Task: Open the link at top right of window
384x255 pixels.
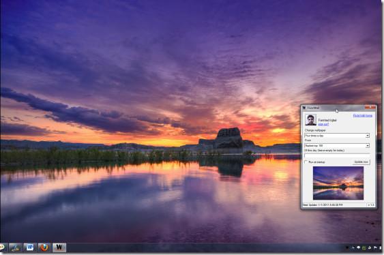Action: pyautogui.click(x=363, y=115)
